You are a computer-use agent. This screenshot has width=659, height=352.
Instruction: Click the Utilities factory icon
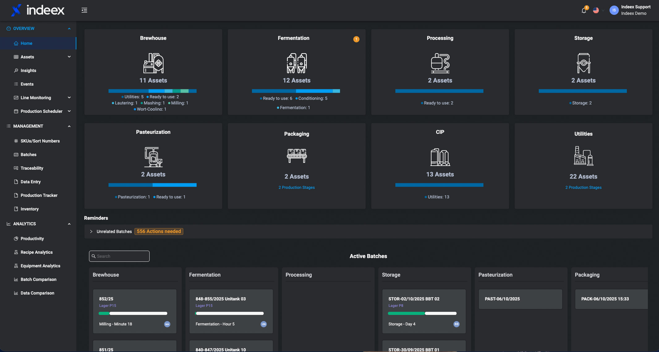(x=583, y=156)
